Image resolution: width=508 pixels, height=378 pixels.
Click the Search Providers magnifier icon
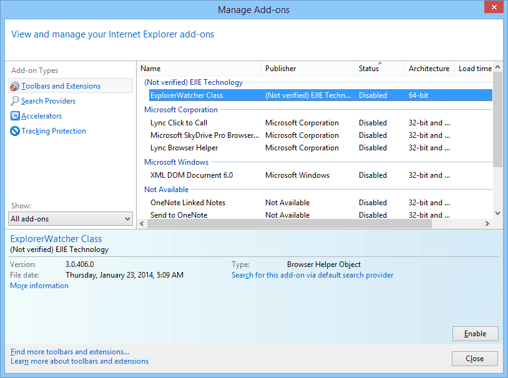pos(15,101)
